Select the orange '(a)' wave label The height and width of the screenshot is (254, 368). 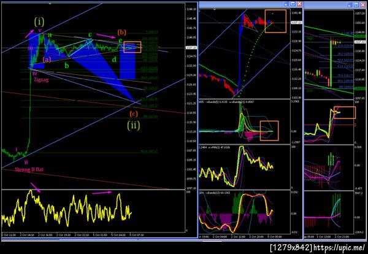(x=47, y=60)
